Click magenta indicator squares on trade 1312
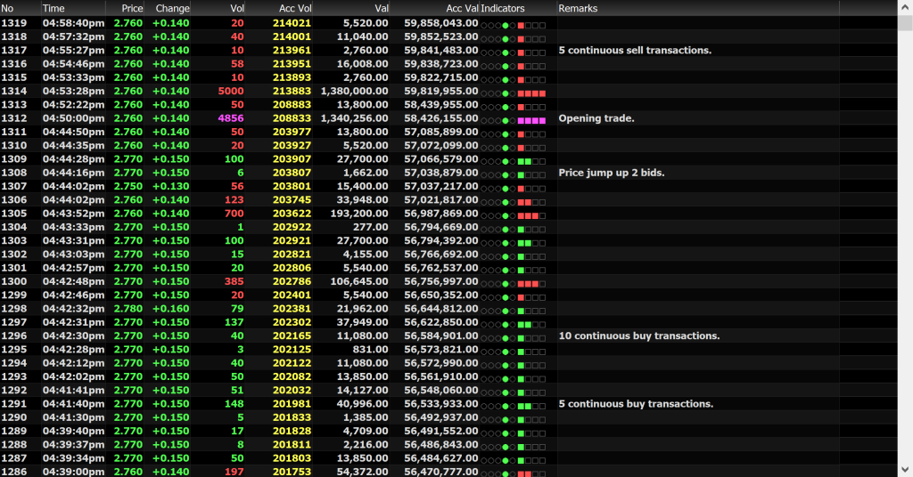This screenshot has width=913, height=477. [531, 118]
